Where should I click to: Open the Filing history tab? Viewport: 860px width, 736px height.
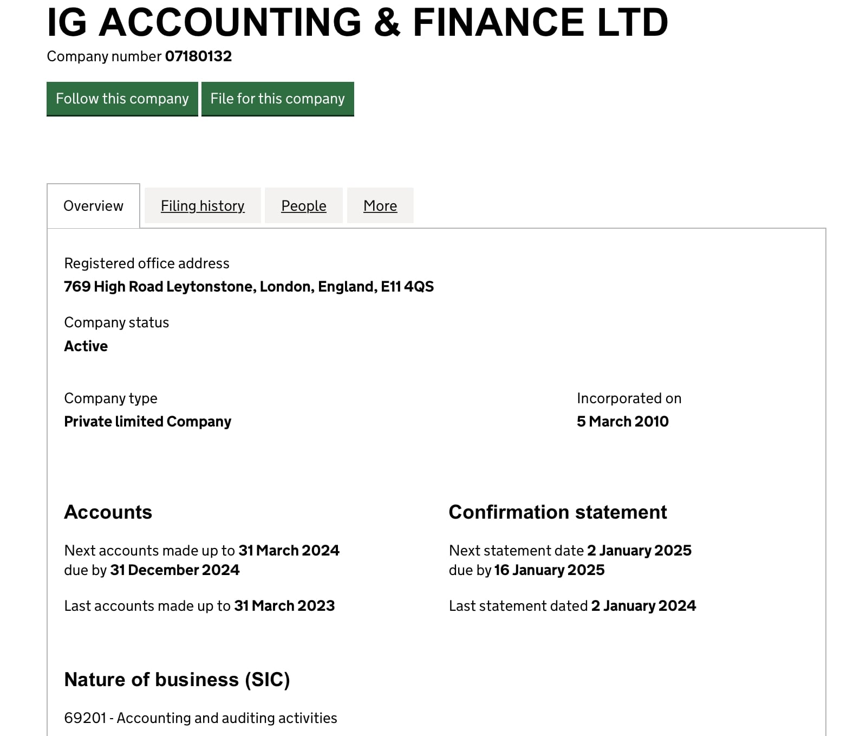click(203, 206)
